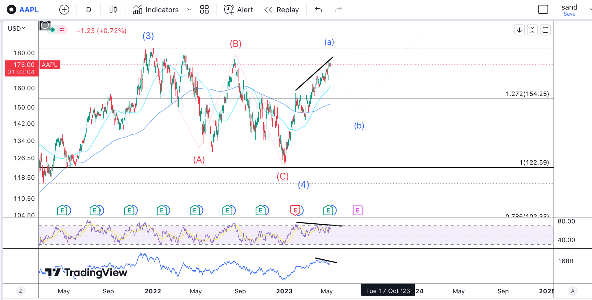Click the 168B volume scale label

(566, 261)
